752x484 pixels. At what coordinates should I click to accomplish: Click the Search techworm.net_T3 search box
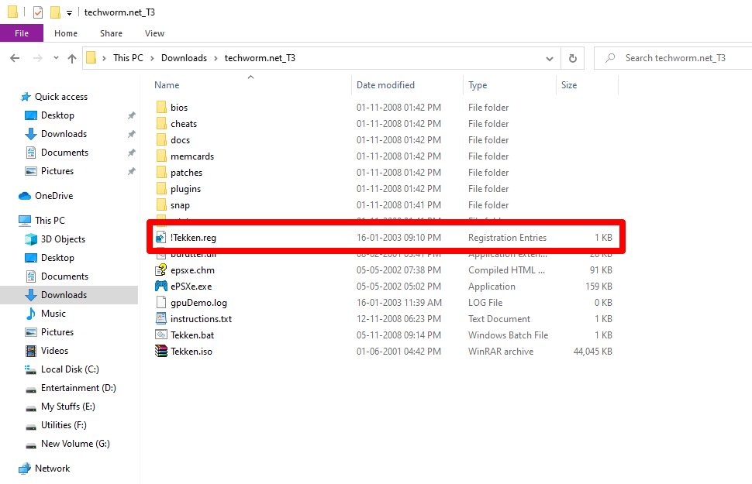[x=674, y=58]
